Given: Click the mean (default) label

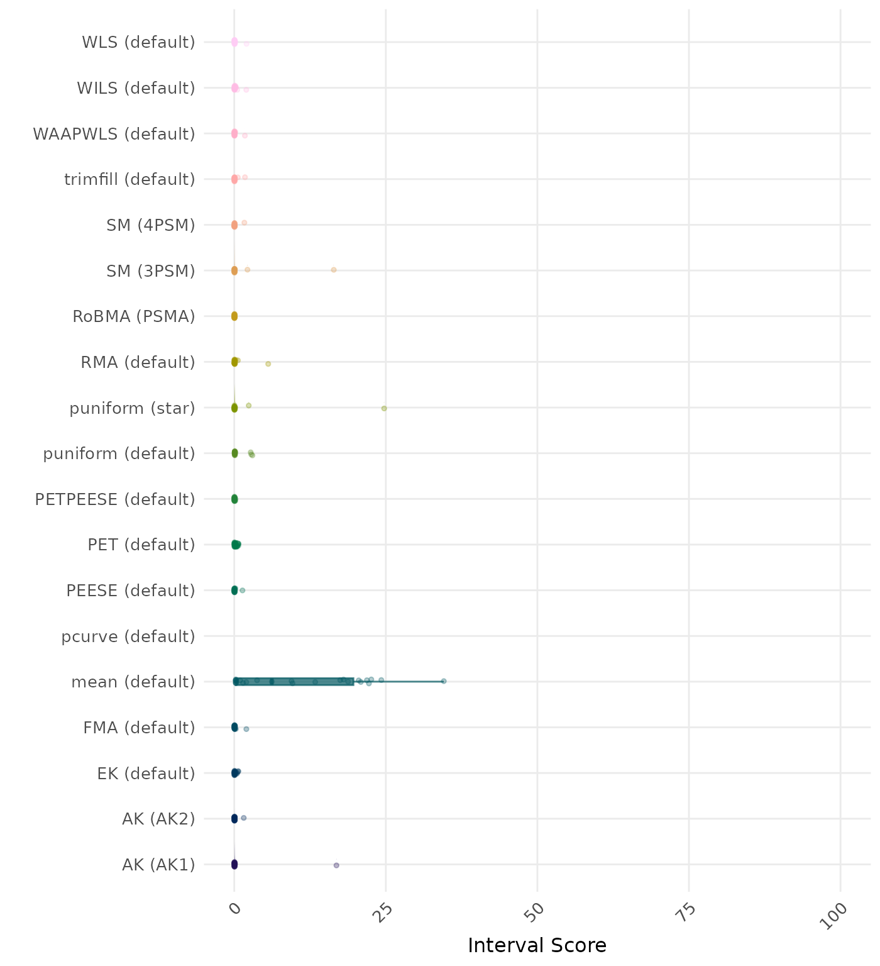Looking at the screenshot, I should tap(133, 682).
